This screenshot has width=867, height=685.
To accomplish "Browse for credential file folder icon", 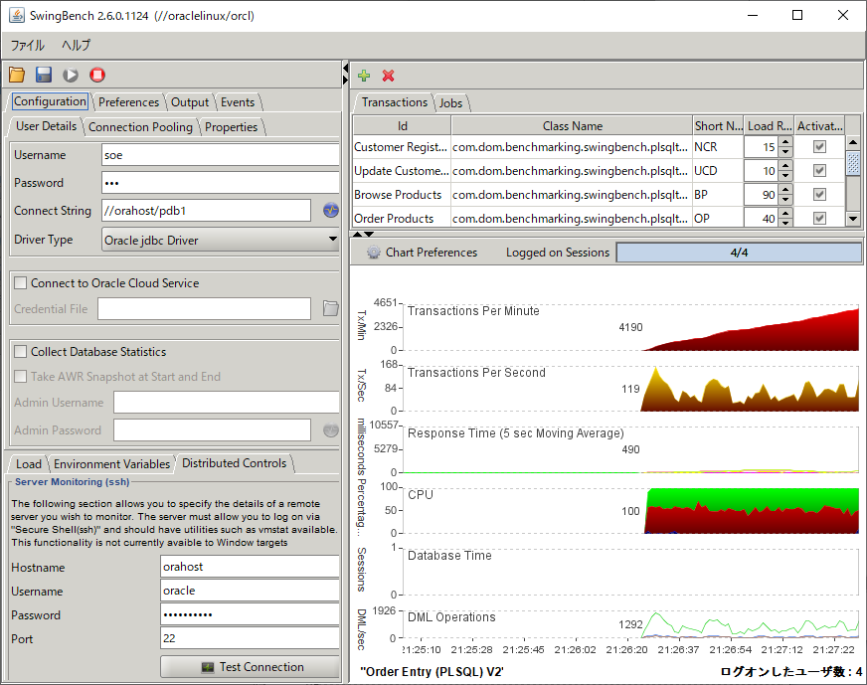I will click(x=331, y=308).
